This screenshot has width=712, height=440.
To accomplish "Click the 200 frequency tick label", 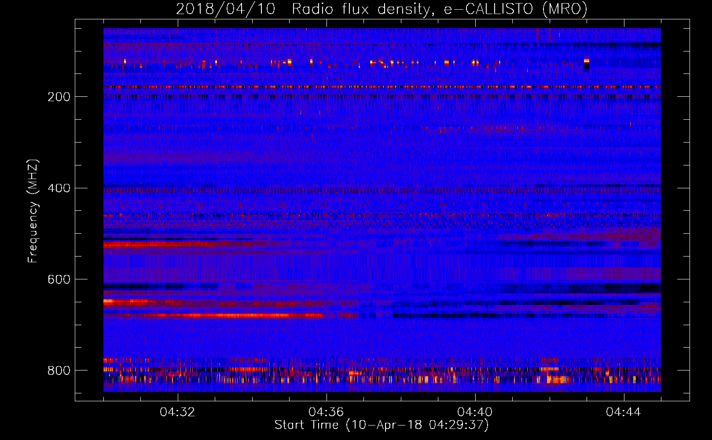I will coord(59,97).
